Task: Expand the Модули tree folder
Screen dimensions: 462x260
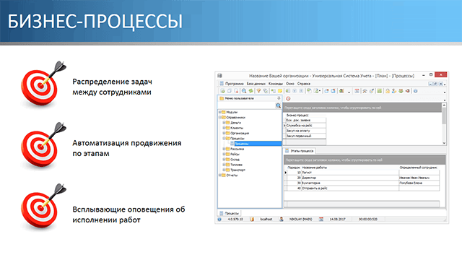Action: 219,112
